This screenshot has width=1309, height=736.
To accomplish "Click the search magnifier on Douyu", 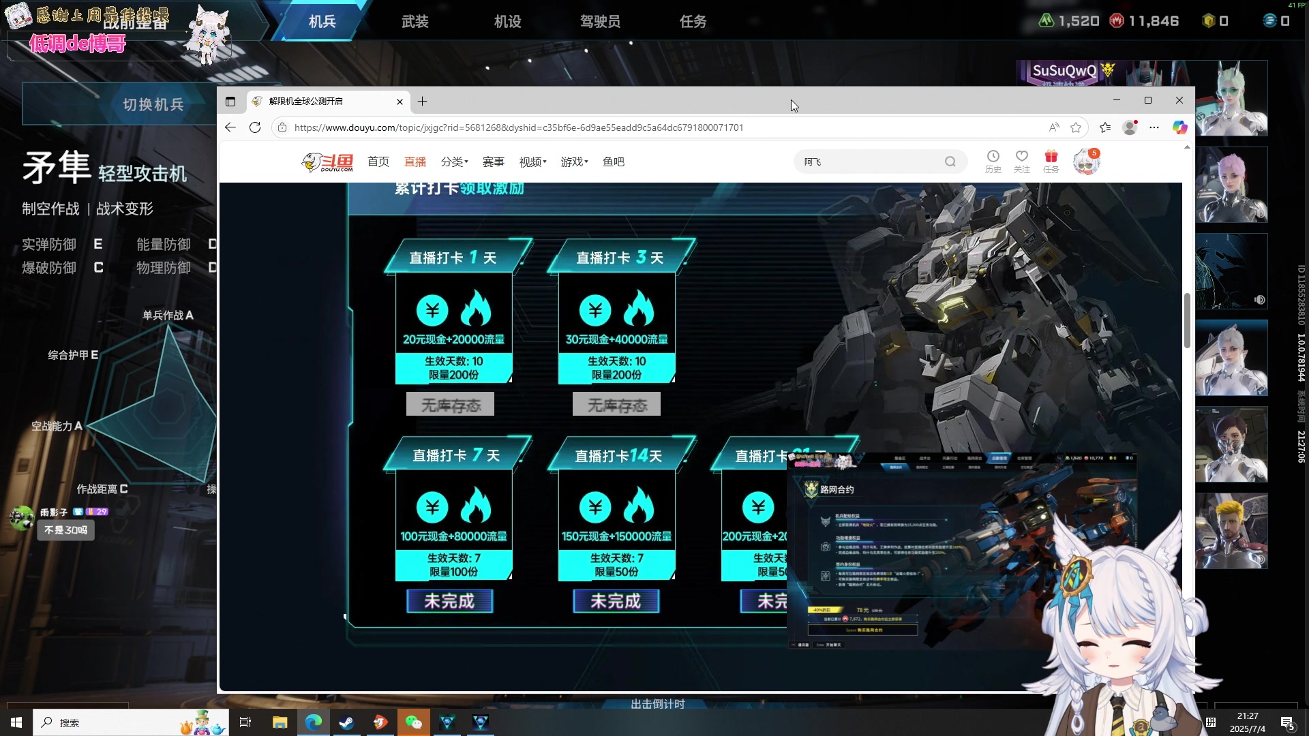I will pos(950,162).
